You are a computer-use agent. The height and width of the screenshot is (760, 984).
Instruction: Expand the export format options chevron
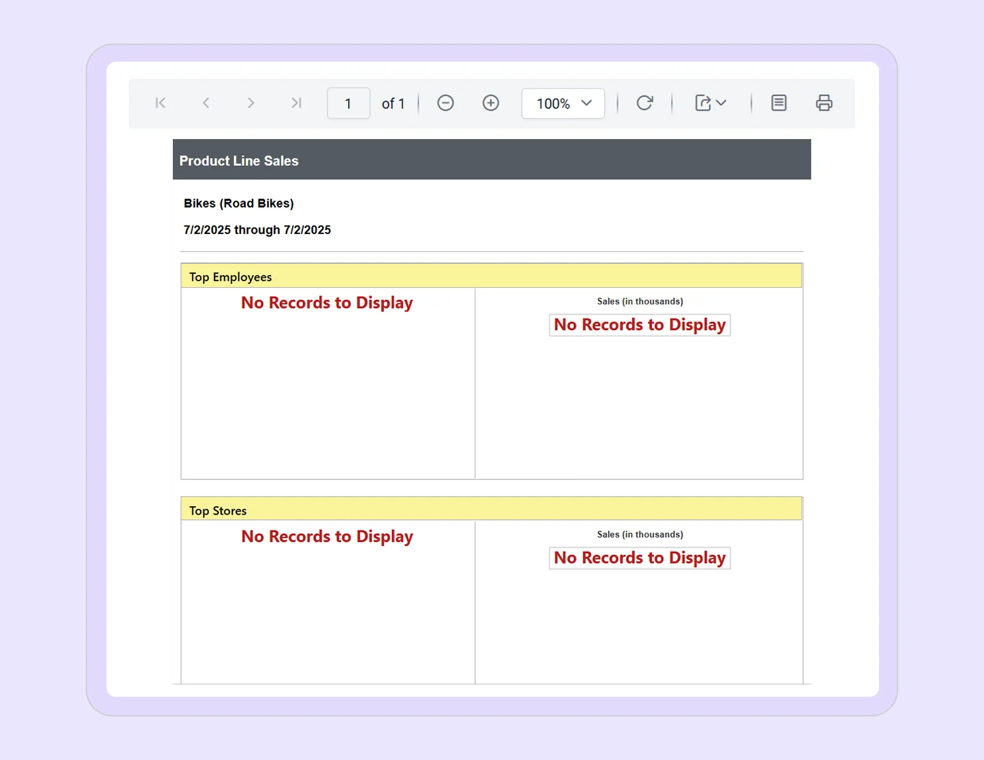coord(721,103)
